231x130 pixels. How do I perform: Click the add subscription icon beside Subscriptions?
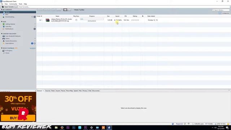[35, 43]
